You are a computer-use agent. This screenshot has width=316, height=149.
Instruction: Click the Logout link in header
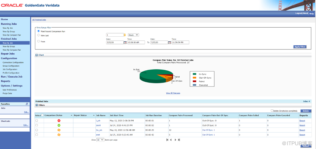coord(299,13)
